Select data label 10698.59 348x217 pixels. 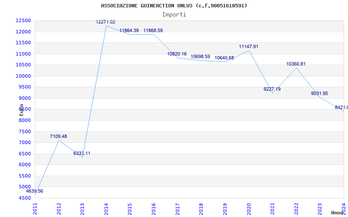click(x=201, y=57)
